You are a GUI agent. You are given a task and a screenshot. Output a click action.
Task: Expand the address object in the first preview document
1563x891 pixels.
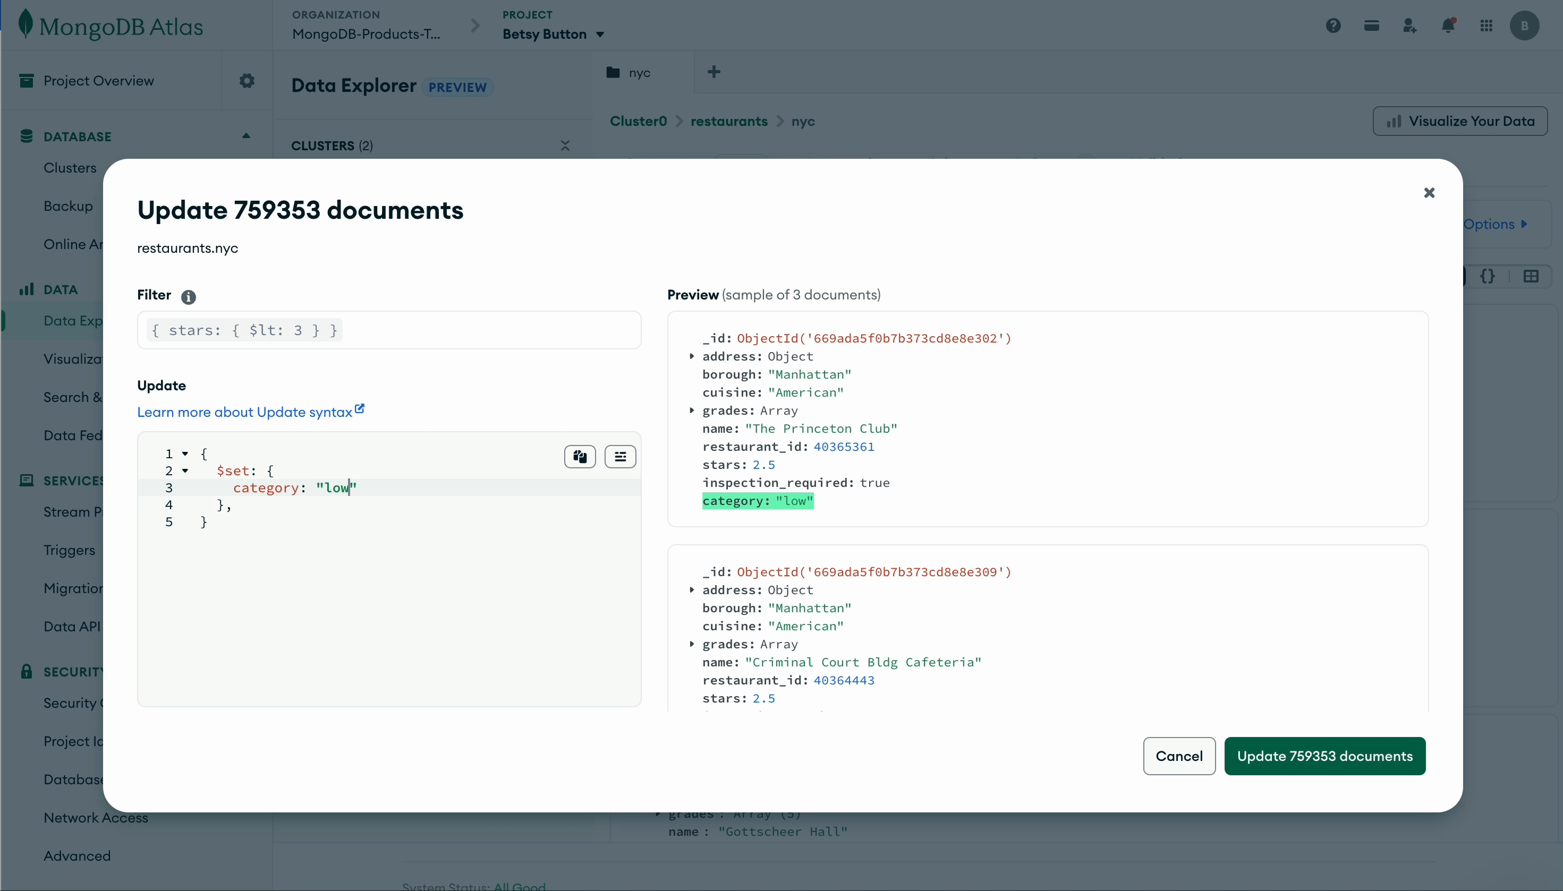(x=692, y=357)
